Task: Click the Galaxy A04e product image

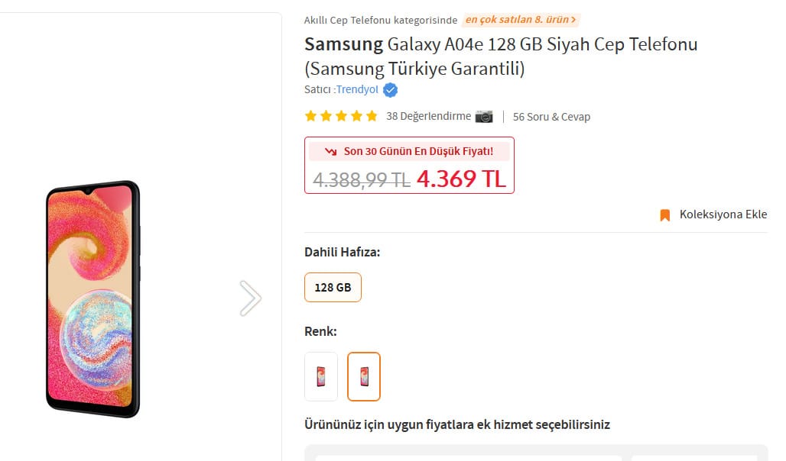Action: (93, 299)
